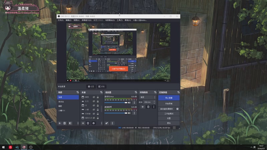Open the Windows Start menu
Viewport: 267px width, 150px height.
point(3,147)
